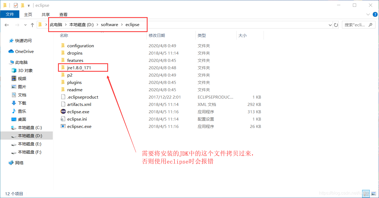The image size is (379, 198).
Task: Open 网络 (Network) in sidebar
Action: click(x=16, y=163)
